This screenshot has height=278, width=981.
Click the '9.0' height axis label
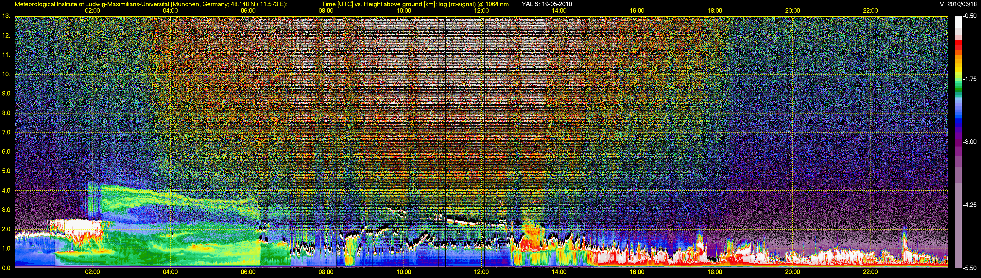point(6,94)
